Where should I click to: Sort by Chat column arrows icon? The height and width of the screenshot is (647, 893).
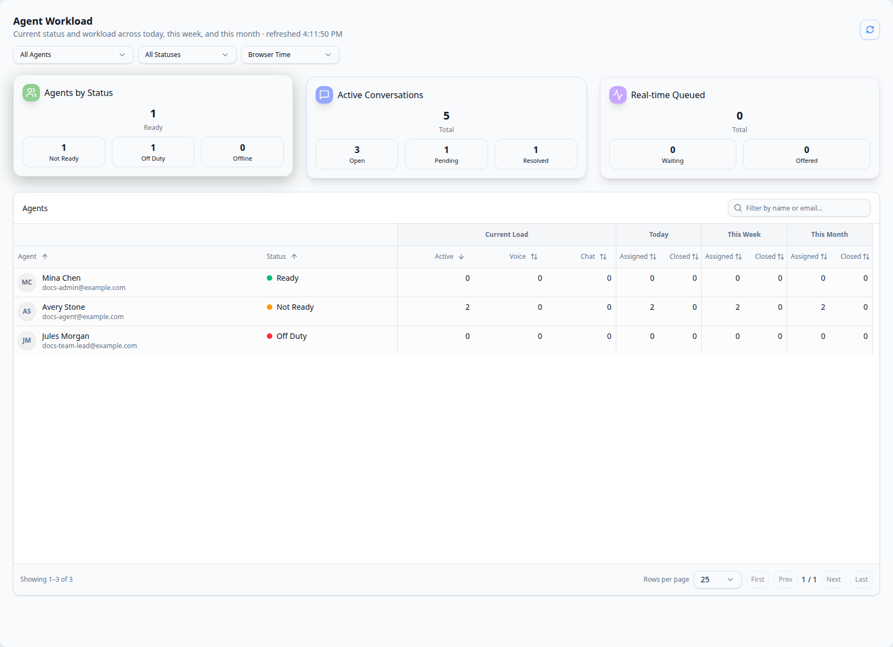603,257
